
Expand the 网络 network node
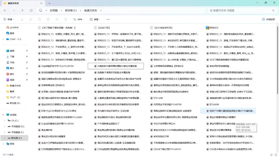coord(3,144)
